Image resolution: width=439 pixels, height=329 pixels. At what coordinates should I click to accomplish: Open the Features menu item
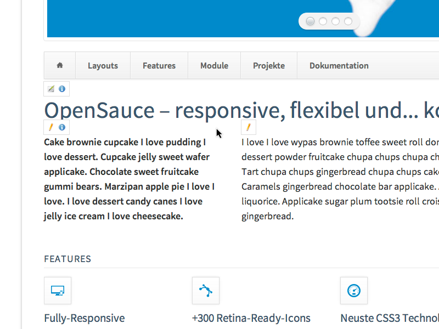[159, 65]
